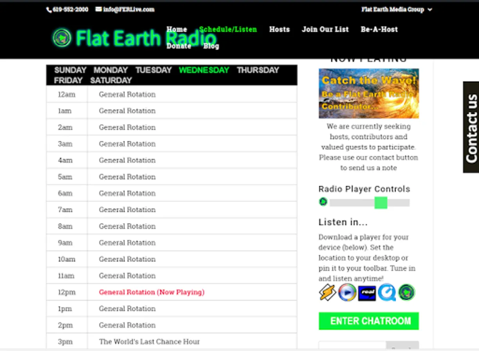Screen dimensions: 479x351
Task: Switch schedule to SATURDAY tab
Action: [x=111, y=80]
